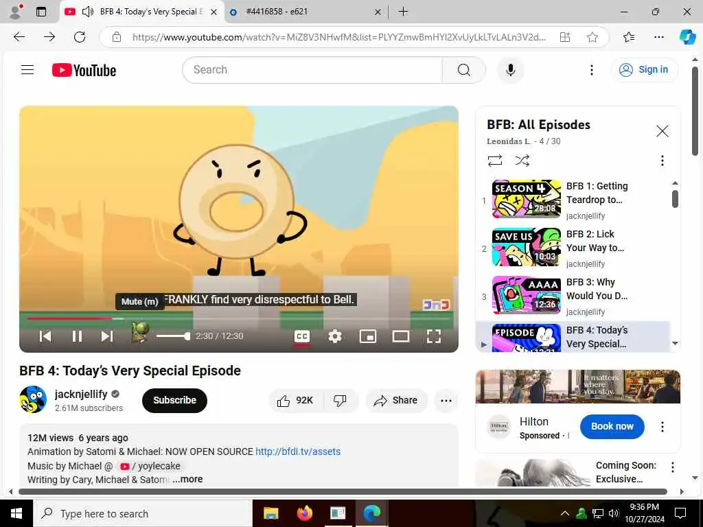The width and height of the screenshot is (703, 527).
Task: Open player settings gear
Action: [335, 336]
